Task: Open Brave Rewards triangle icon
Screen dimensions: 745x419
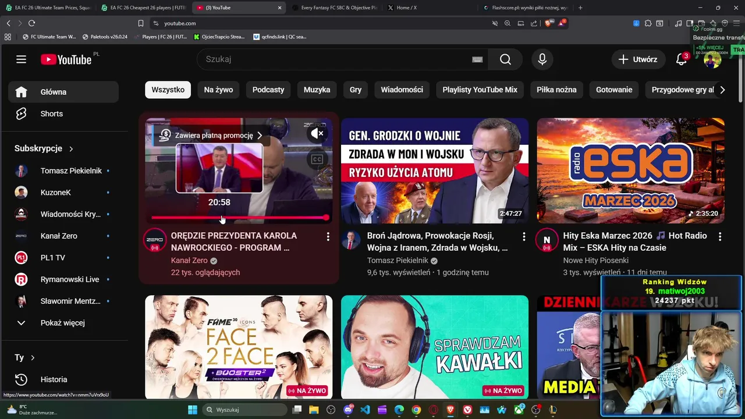Action: 562,23
